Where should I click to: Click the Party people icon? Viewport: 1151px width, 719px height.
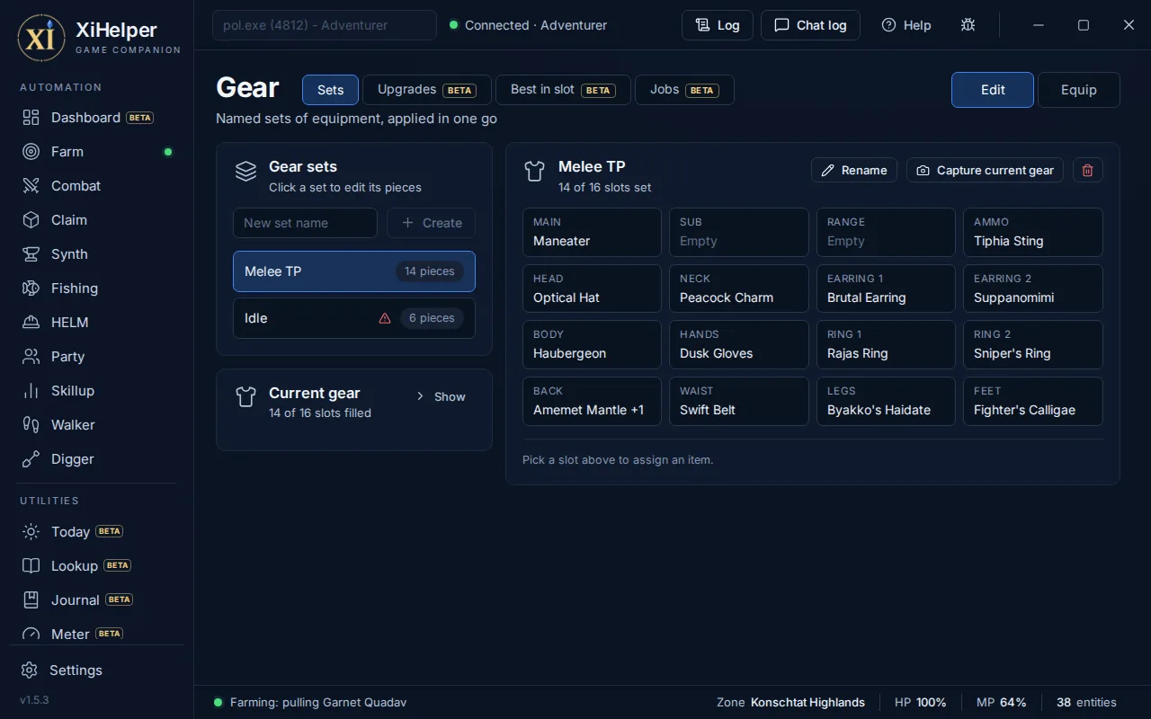point(31,357)
